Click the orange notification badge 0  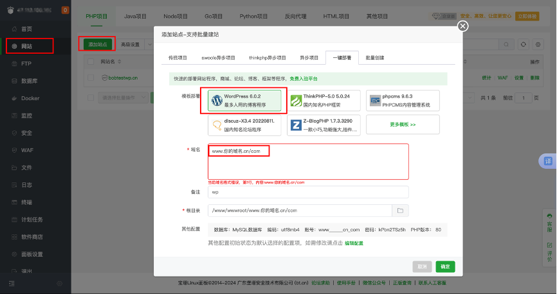pos(66,10)
